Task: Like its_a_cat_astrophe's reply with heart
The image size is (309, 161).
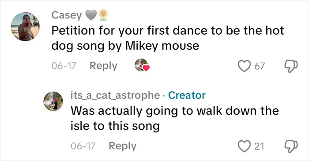Action: (x=244, y=146)
